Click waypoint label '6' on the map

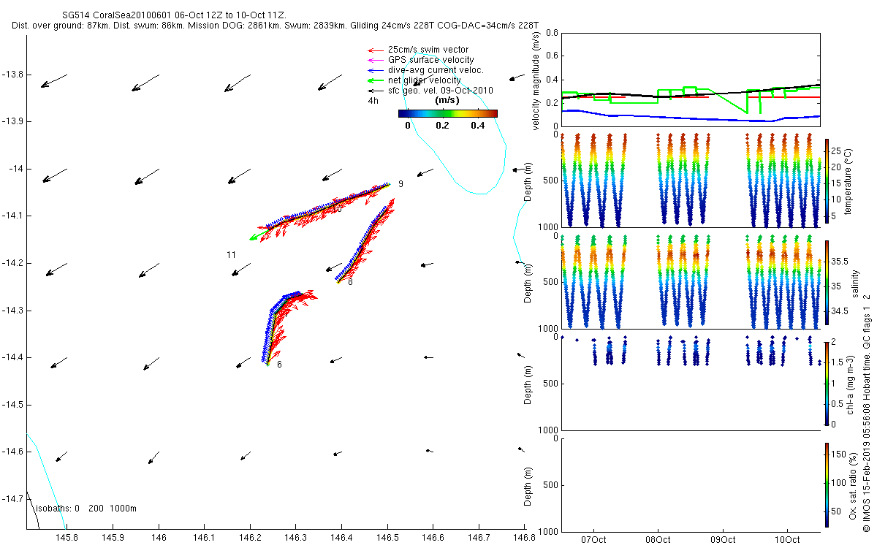tap(279, 364)
